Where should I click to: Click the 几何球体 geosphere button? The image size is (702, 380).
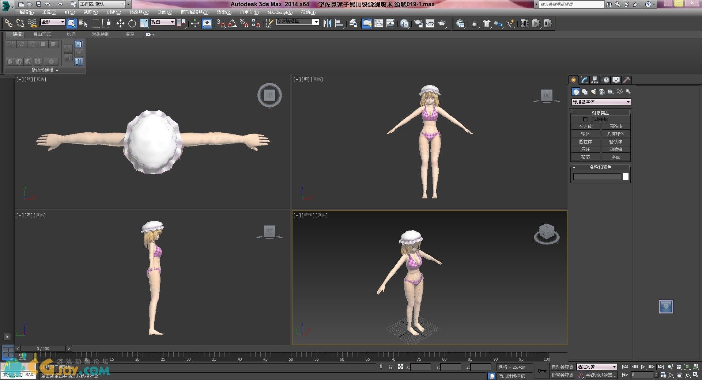616,134
